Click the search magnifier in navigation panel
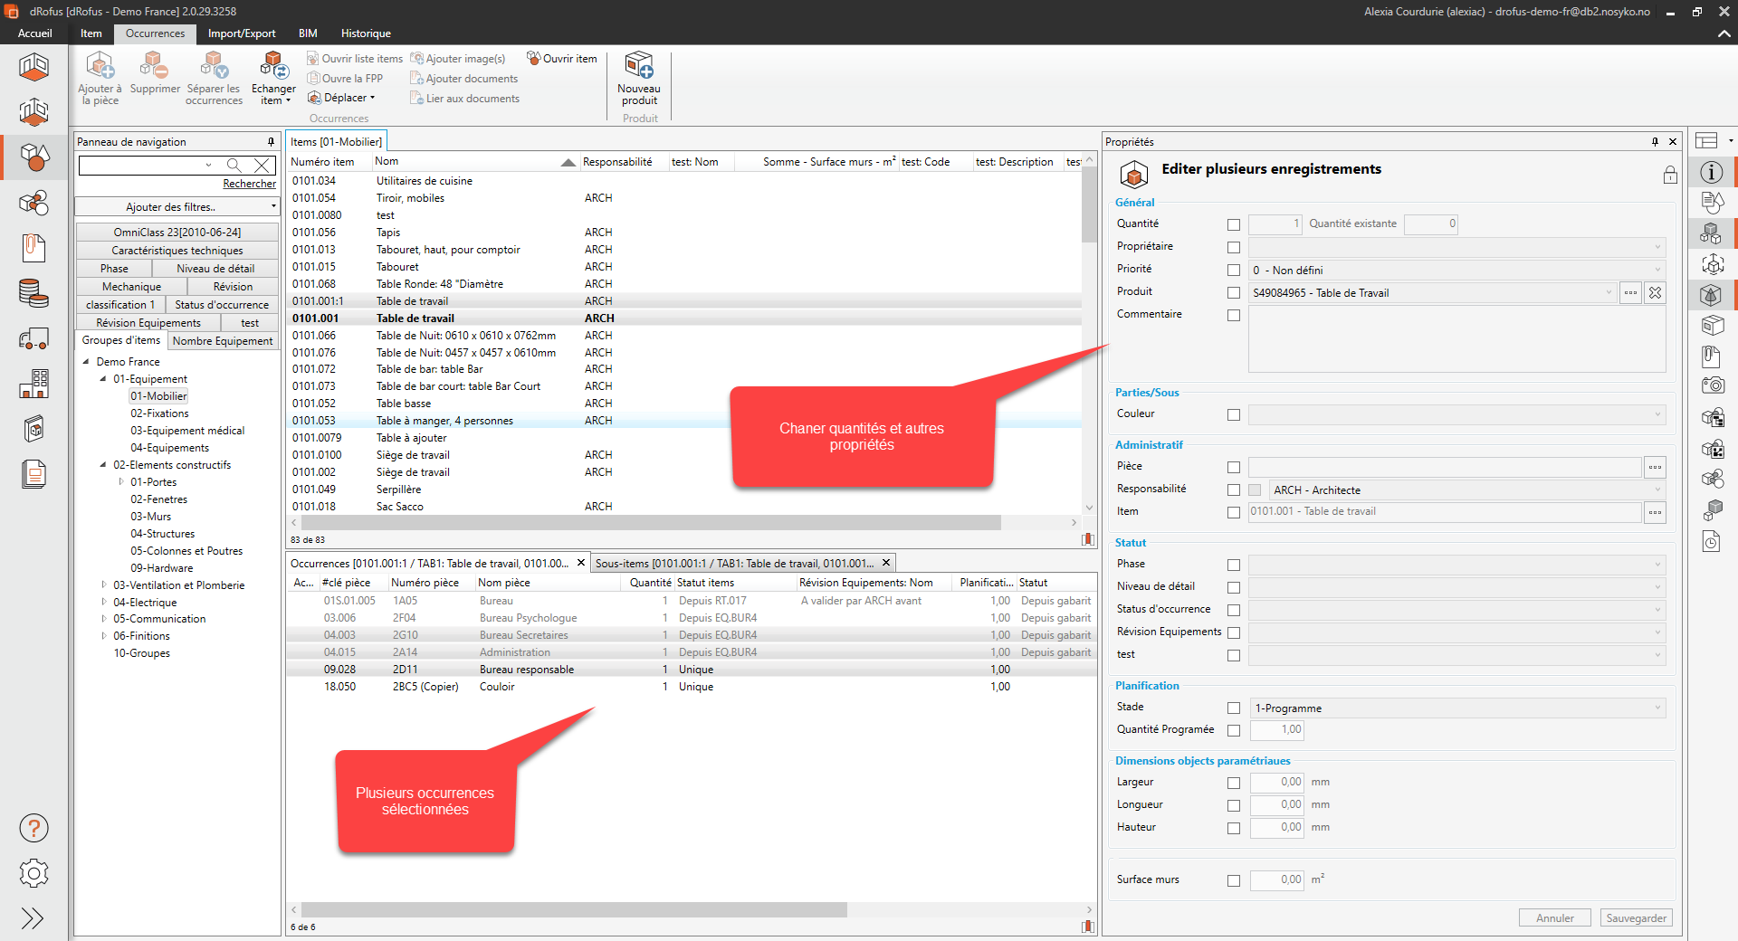1738x941 pixels. [234, 165]
